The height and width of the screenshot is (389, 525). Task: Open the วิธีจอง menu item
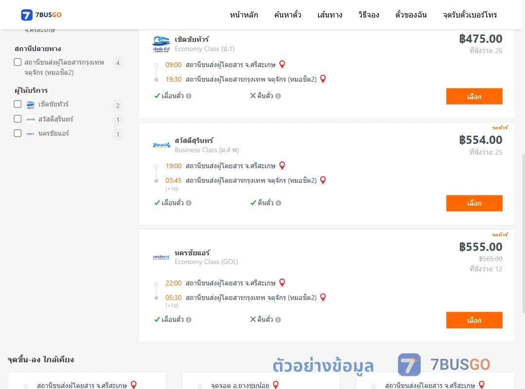368,15
